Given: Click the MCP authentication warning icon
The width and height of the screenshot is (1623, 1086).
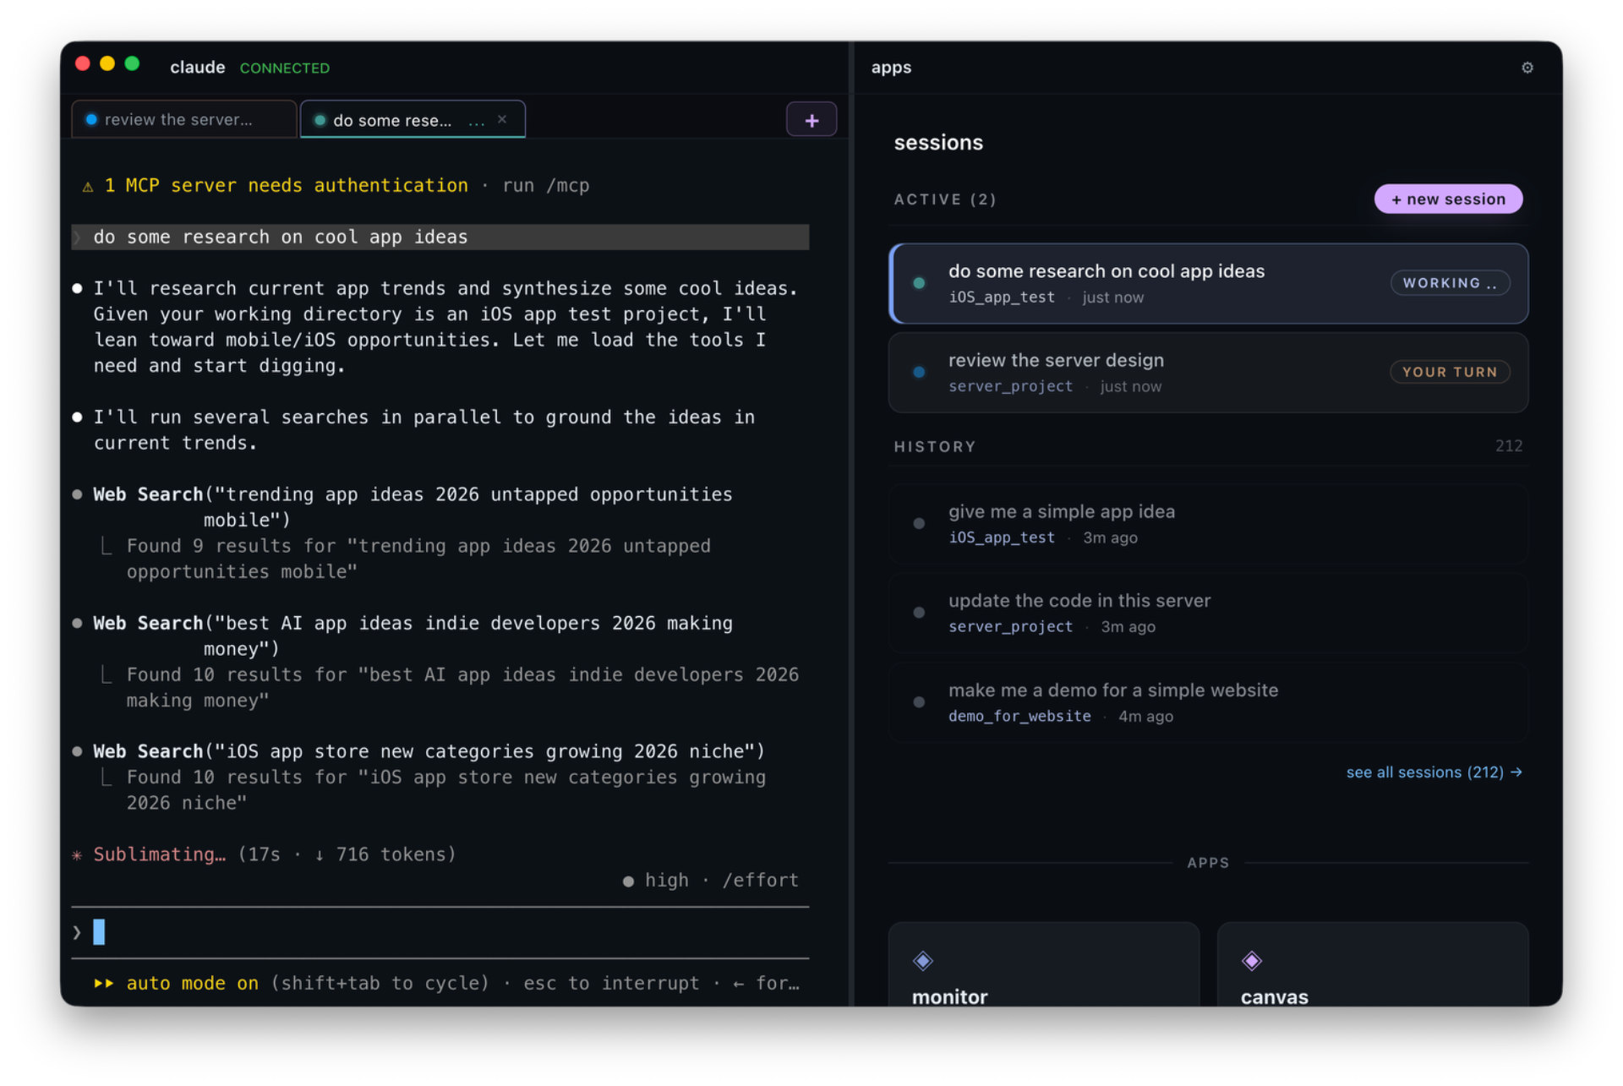Looking at the screenshot, I should pyautogui.click(x=87, y=187).
